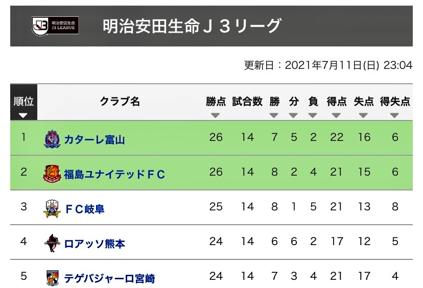Sort table by 失点 column arrow
Screen dimensions: 423x288
(363, 115)
